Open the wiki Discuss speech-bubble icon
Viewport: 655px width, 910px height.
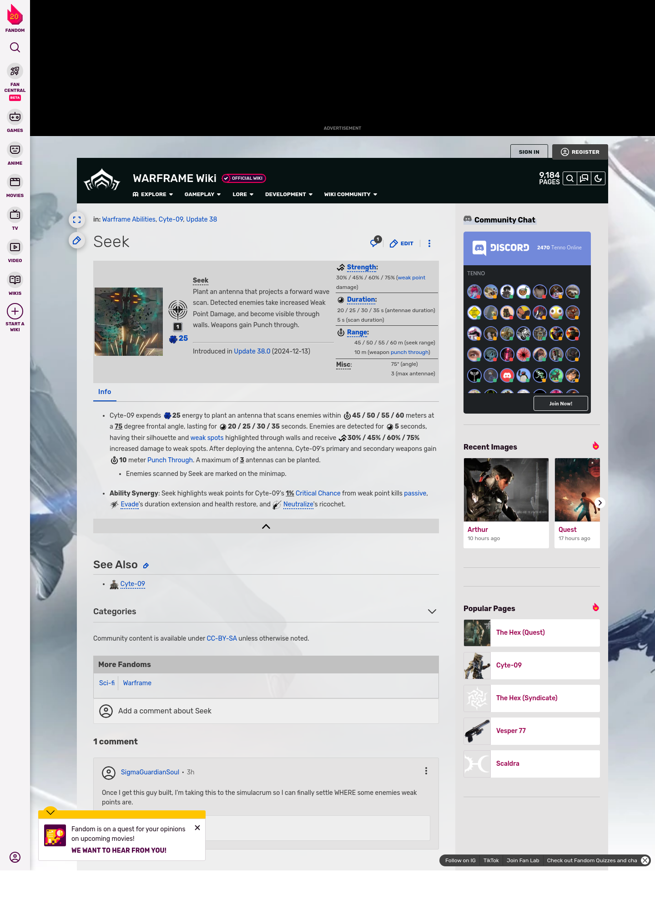[x=584, y=178]
